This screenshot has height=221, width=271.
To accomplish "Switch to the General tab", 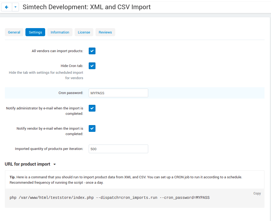I will coord(14,32).
